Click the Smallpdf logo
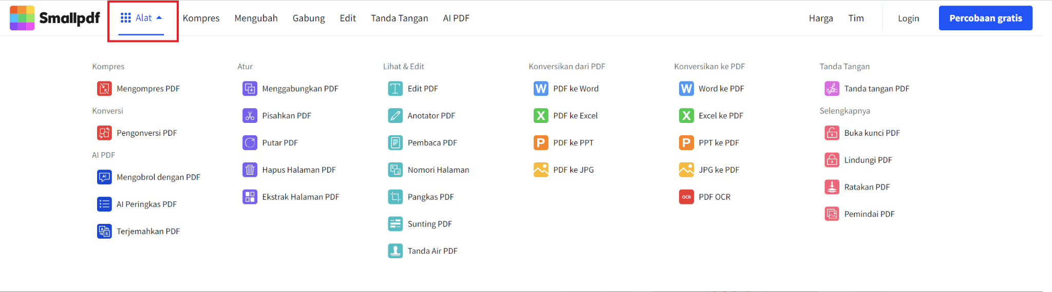 pos(55,18)
